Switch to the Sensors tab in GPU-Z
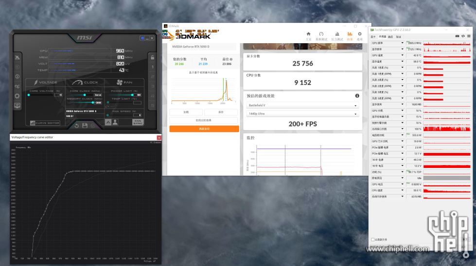 coord(382,37)
